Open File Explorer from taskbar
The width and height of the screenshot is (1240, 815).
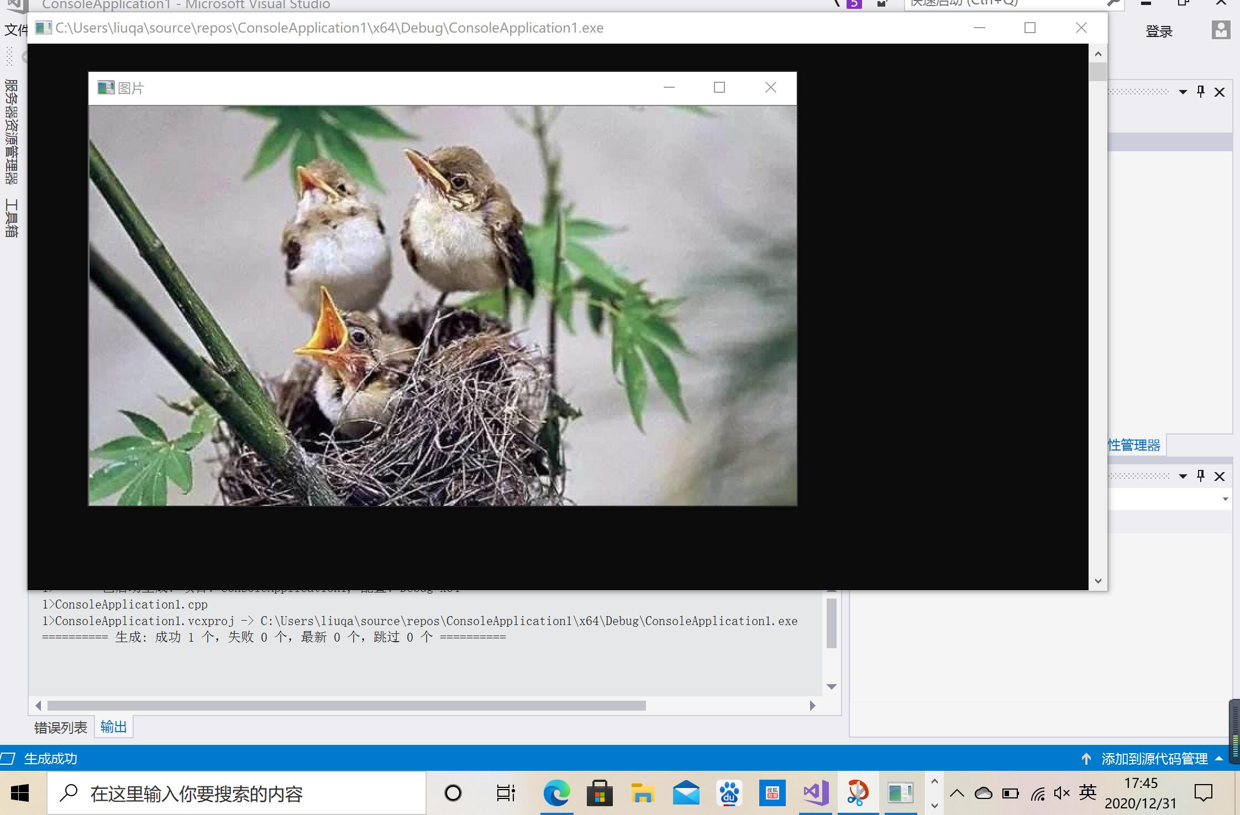[643, 793]
